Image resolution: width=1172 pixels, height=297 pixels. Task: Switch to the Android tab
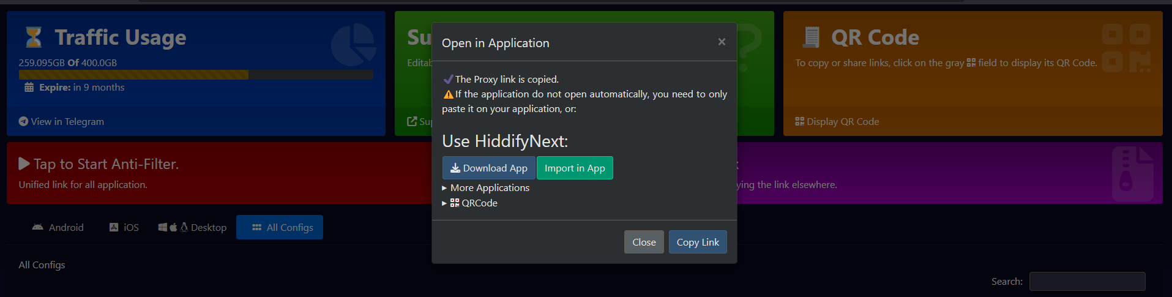(x=58, y=227)
